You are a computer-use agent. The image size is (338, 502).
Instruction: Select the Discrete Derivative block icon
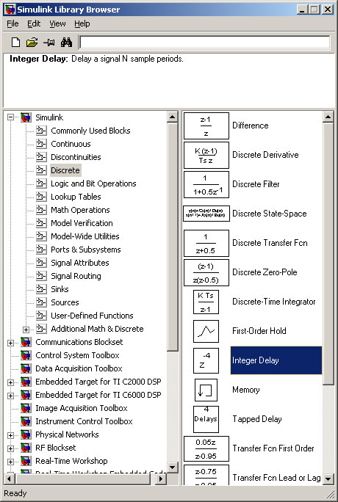point(206,156)
